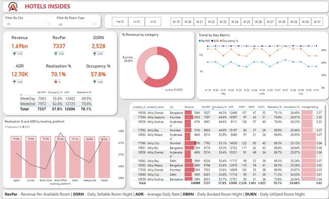This screenshot has height=199, width=329.
Task: Click the green up arrow under DSRN
Action: (95, 54)
